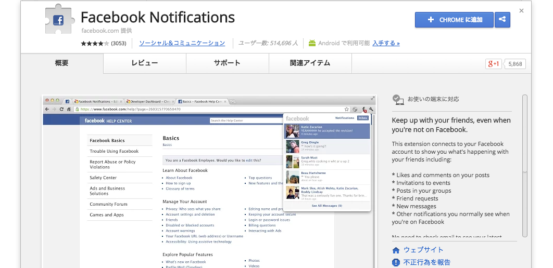This screenshot has width=553, height=268.
Task: Open the ウェブサイト link
Action: click(x=423, y=250)
